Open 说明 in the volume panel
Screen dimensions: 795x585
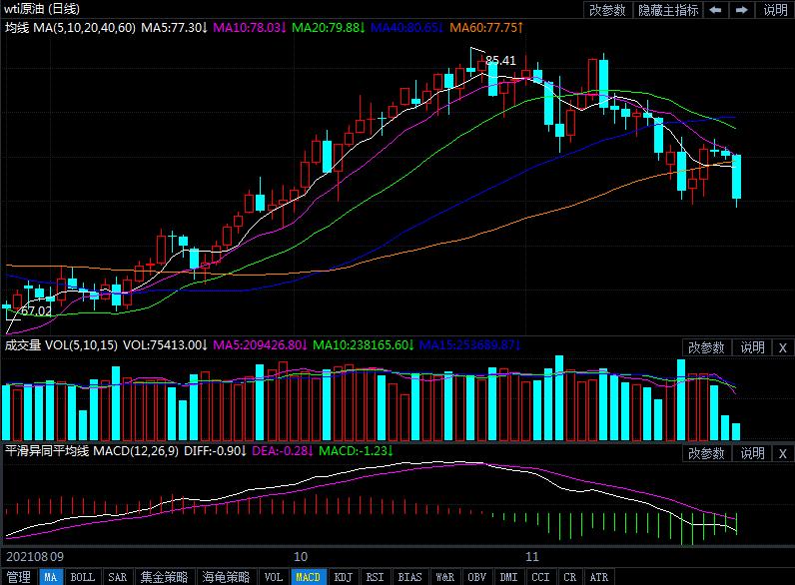pos(752,347)
